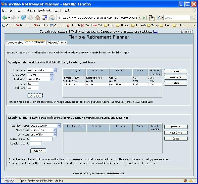198x184 pixels.
Task: Open the Tools menu
Action: [58, 10]
